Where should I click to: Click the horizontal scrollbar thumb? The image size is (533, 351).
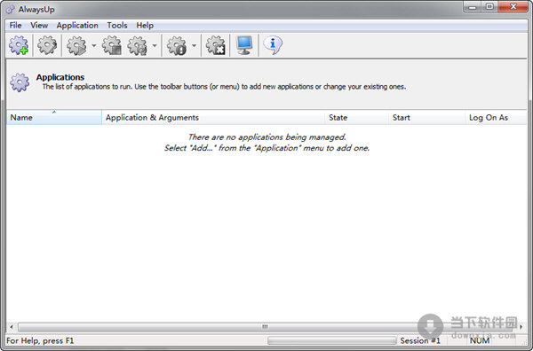click(265, 327)
